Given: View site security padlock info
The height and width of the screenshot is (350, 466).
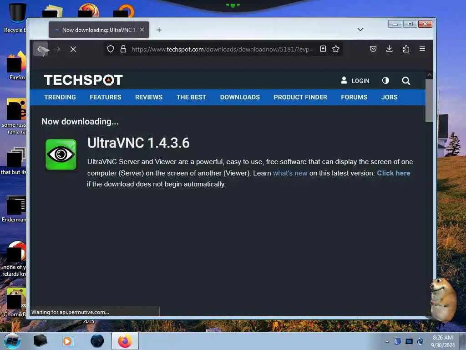Looking at the screenshot, I should (123, 49).
